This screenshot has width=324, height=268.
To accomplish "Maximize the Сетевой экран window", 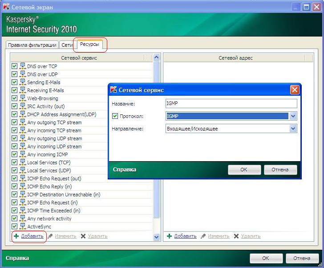I will click(x=306, y=7).
